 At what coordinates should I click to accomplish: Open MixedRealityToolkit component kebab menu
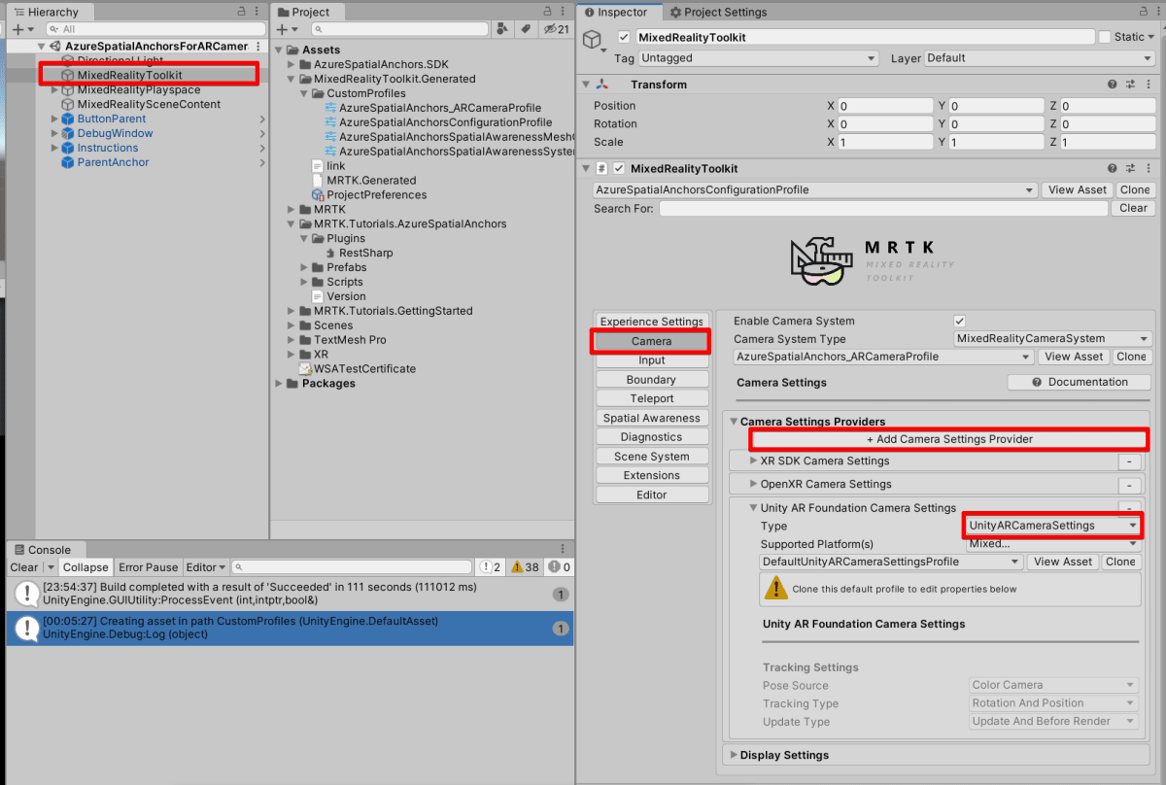click(x=1148, y=168)
